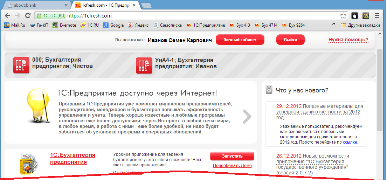
Task: Click the speaker icon near Что у нас нового
Action: click(x=269, y=89)
